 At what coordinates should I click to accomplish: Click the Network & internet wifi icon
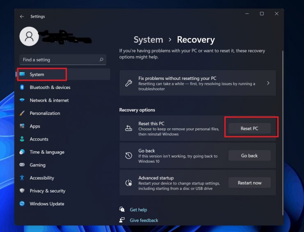(x=22, y=100)
